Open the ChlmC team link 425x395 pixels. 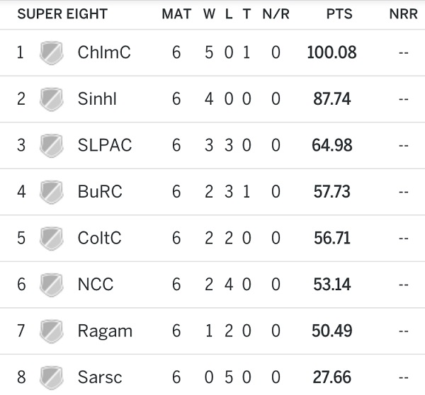[103, 52]
